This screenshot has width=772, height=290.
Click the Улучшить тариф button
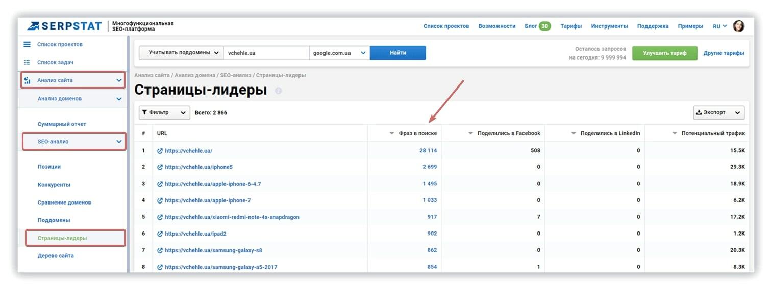[664, 53]
